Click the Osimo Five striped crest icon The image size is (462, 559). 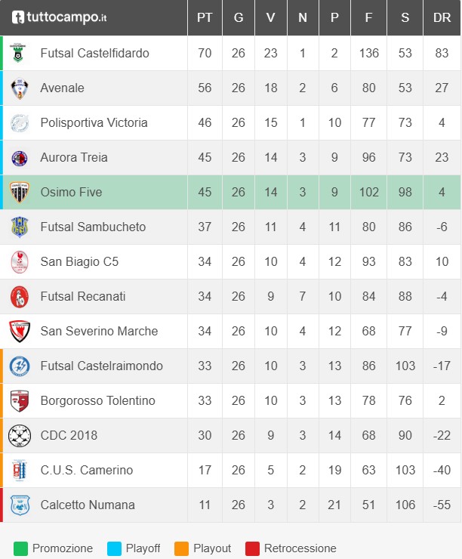click(x=18, y=193)
